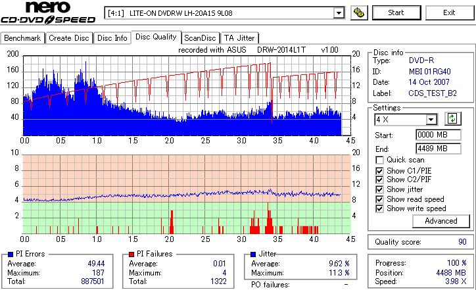Switch to the Benchmark tab
Screen dimensions: 476x290
coord(22,38)
